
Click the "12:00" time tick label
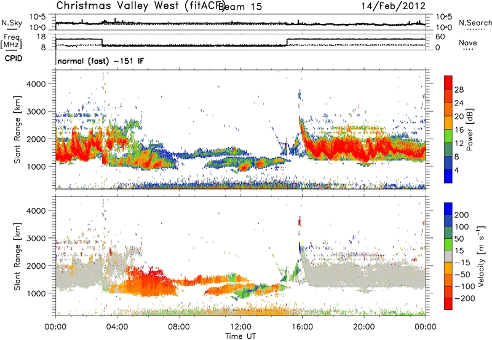240,327
